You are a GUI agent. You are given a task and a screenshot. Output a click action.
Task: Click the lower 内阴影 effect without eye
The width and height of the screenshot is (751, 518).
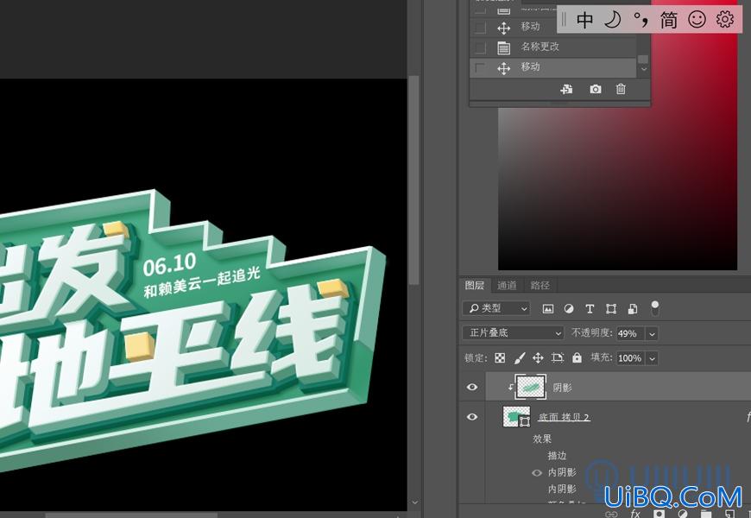pyautogui.click(x=562, y=490)
